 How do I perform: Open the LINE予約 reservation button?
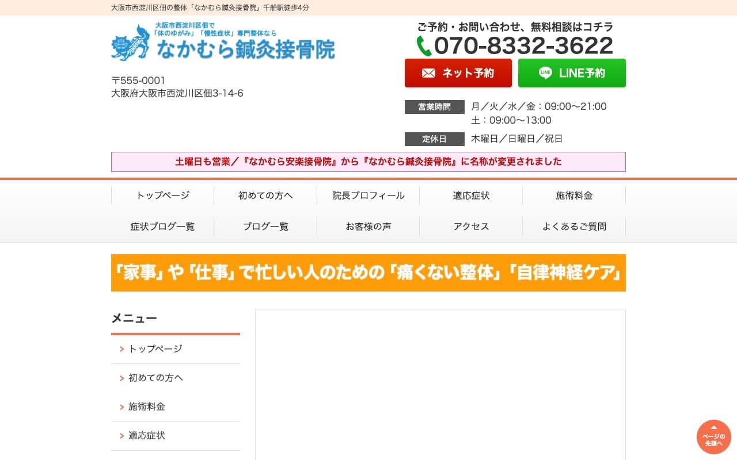pyautogui.click(x=572, y=73)
